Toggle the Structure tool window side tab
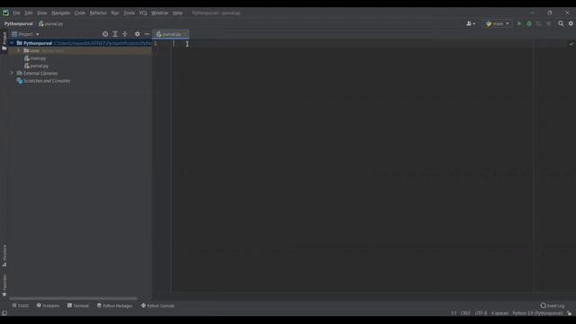The height and width of the screenshot is (324, 576). (x=4, y=256)
